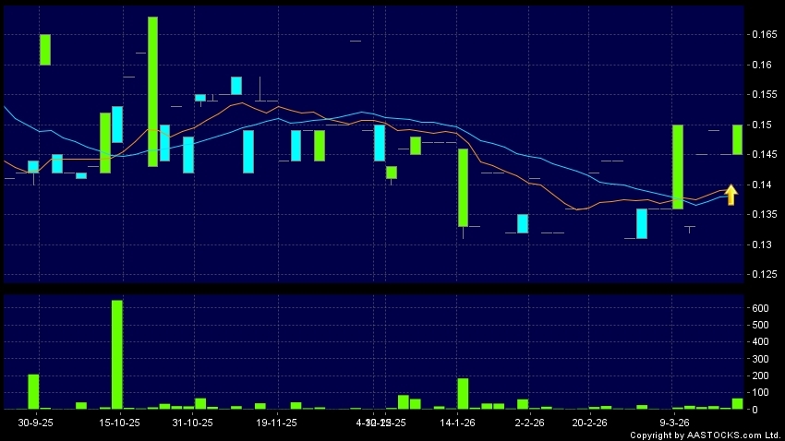Select the tallest volume bar near 15-10-25

pyautogui.click(x=117, y=354)
